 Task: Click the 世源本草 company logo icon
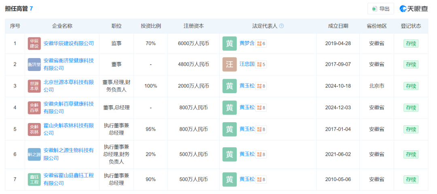34,86
